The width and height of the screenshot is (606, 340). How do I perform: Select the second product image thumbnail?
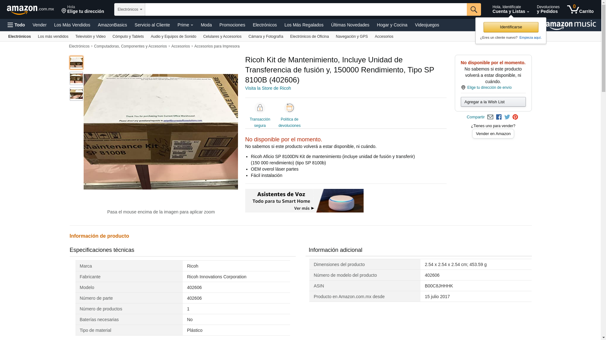[x=76, y=78]
